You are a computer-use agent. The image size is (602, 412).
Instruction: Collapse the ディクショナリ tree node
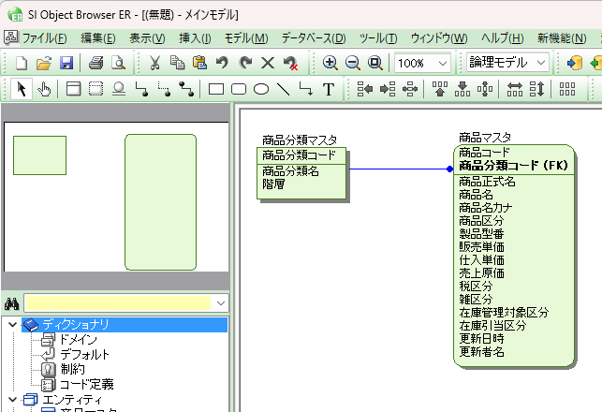[x=12, y=325]
